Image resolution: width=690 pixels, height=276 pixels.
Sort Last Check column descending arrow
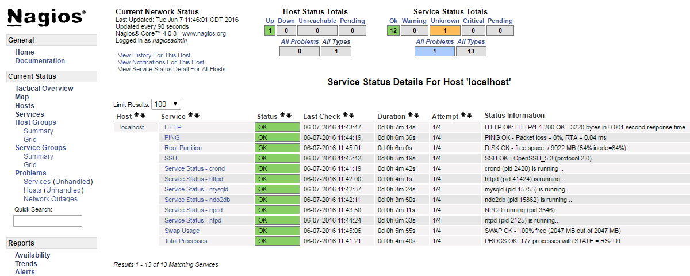(352, 116)
